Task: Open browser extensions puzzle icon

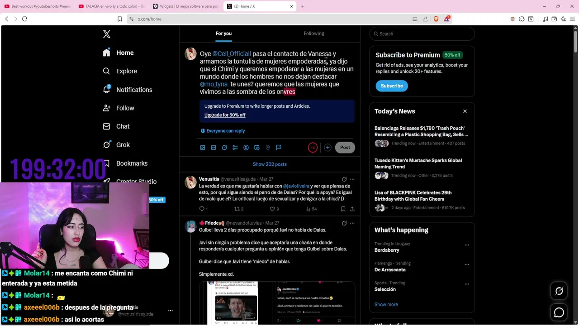Action: click(522, 19)
